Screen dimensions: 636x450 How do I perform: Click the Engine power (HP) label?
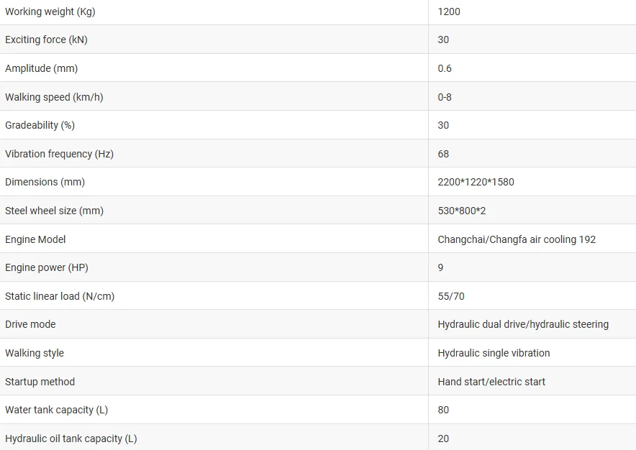click(x=47, y=267)
